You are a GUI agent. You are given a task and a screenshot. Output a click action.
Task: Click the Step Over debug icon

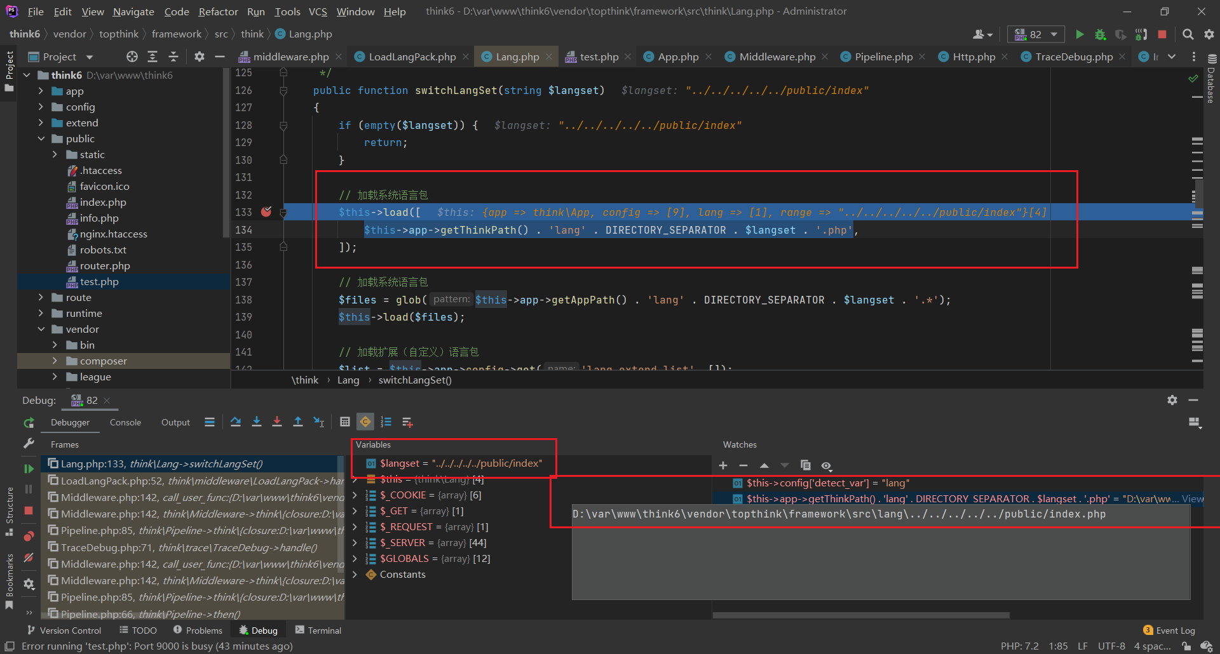tap(236, 422)
